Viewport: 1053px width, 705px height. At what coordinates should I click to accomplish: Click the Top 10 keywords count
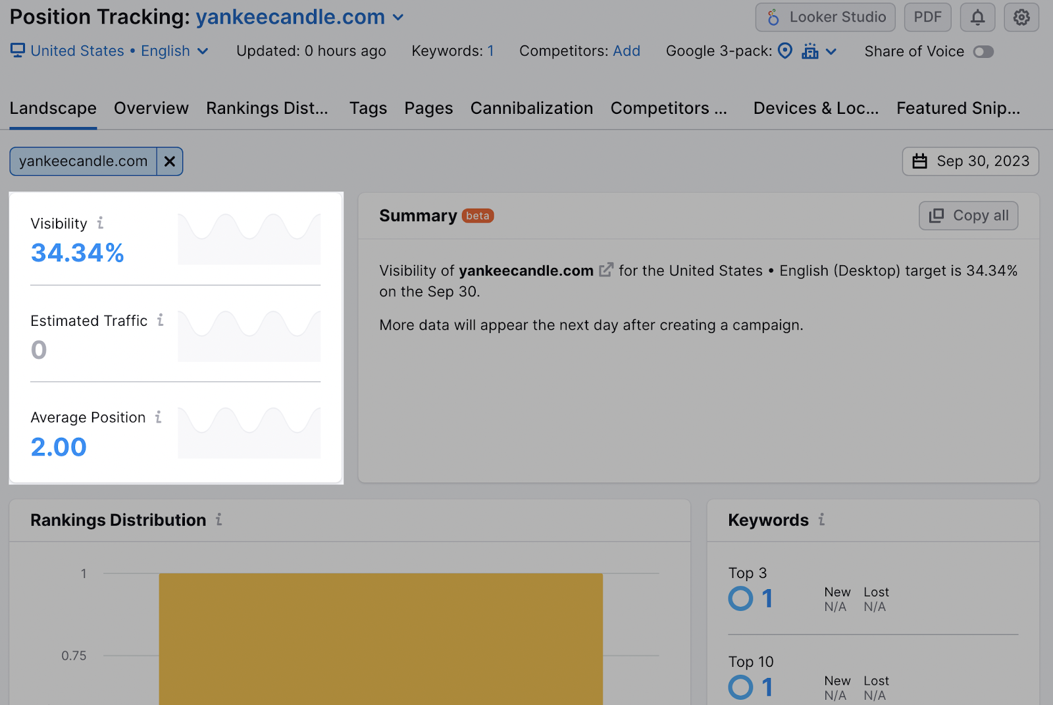point(767,687)
